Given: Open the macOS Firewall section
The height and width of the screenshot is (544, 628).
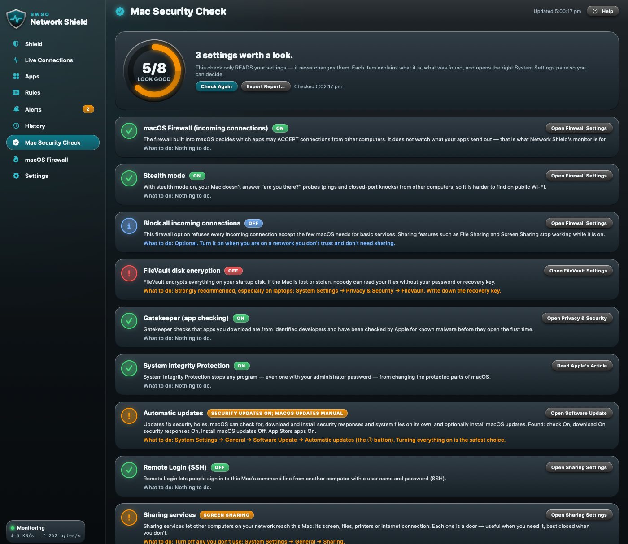Looking at the screenshot, I should pos(53,160).
